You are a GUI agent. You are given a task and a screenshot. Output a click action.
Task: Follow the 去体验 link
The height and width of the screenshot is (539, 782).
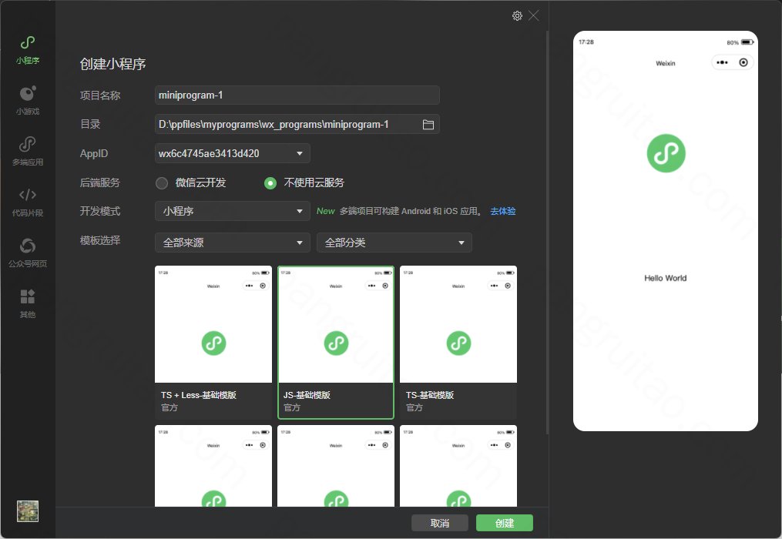[502, 211]
